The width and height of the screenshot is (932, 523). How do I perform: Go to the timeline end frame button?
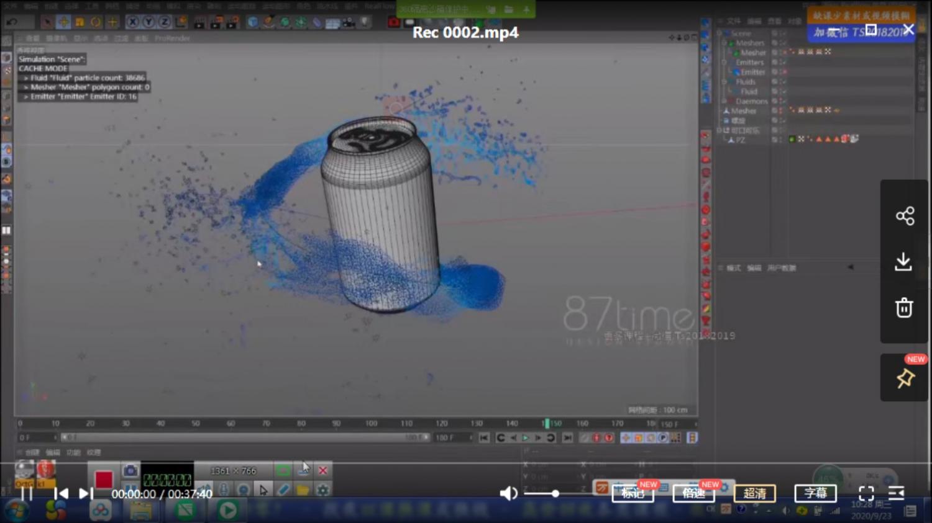(x=567, y=438)
